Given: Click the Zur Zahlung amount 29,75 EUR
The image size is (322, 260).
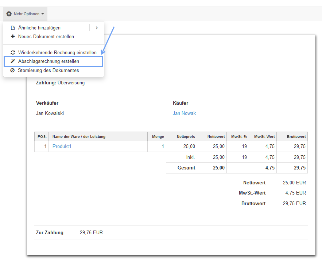Looking at the screenshot, I should click(x=91, y=233).
